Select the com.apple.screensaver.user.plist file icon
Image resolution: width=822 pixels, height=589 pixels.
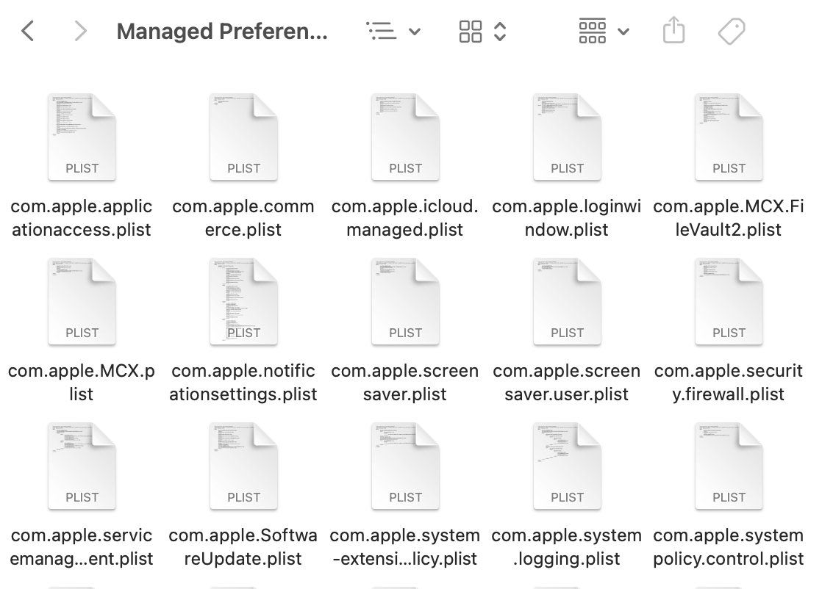tap(567, 302)
